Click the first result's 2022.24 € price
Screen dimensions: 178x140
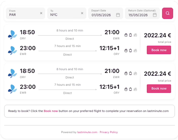tap(158, 35)
